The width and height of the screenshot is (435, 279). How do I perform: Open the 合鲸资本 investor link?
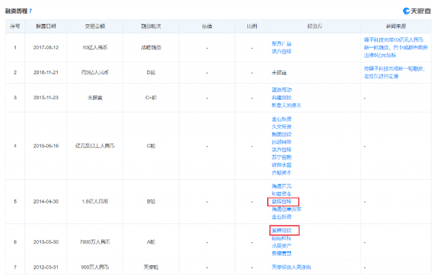point(281,173)
